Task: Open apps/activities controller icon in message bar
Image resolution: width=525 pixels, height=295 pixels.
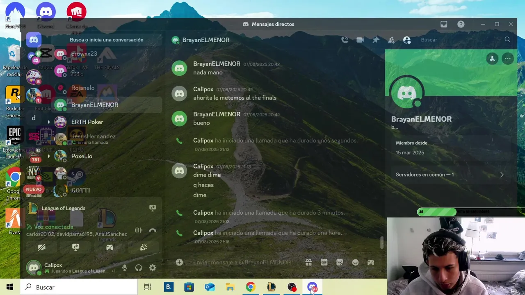Action: click(x=371, y=262)
